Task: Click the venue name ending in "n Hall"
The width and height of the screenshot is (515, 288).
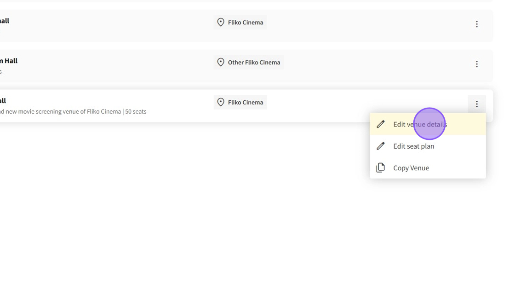Action: [x=9, y=61]
